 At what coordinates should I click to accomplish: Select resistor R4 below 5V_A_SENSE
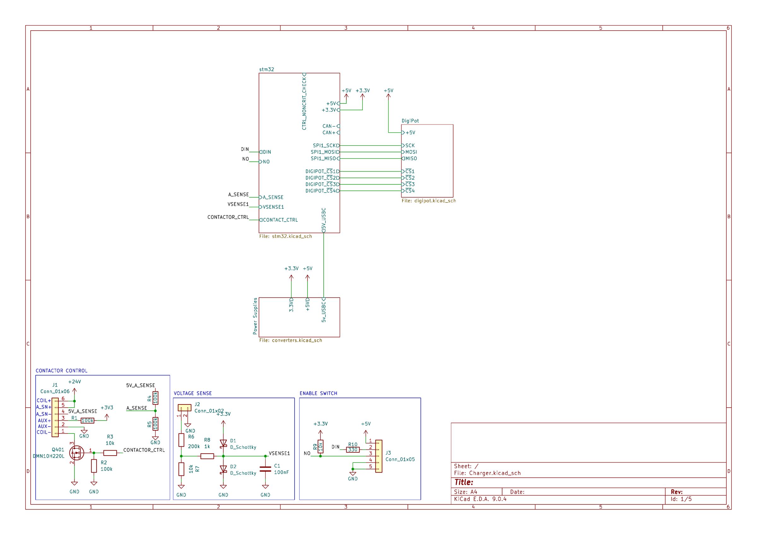tap(155, 398)
